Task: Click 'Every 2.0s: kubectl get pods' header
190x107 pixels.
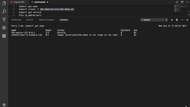Action: coord(28,26)
